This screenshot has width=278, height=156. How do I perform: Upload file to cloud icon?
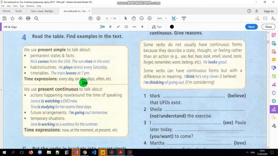(20, 18)
